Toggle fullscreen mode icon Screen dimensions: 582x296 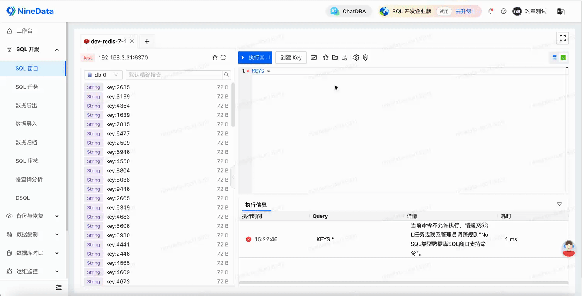pyautogui.click(x=563, y=38)
